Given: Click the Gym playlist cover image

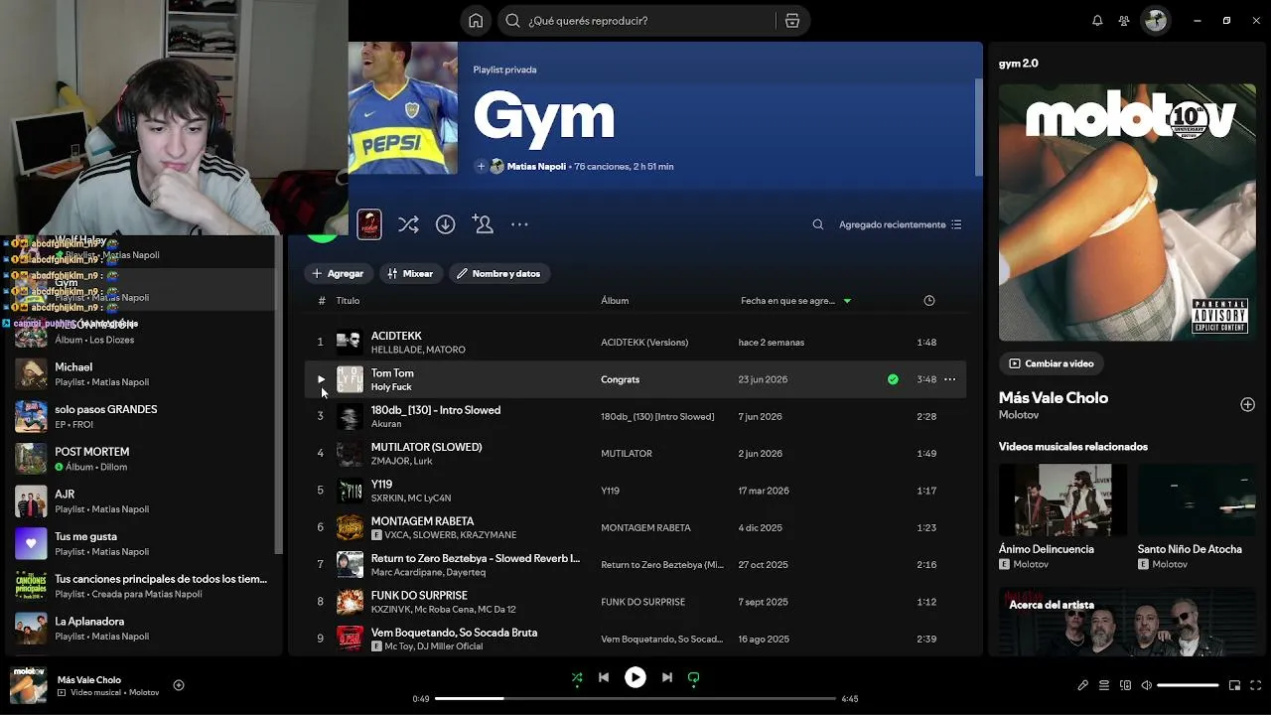Looking at the screenshot, I should pyautogui.click(x=403, y=108).
